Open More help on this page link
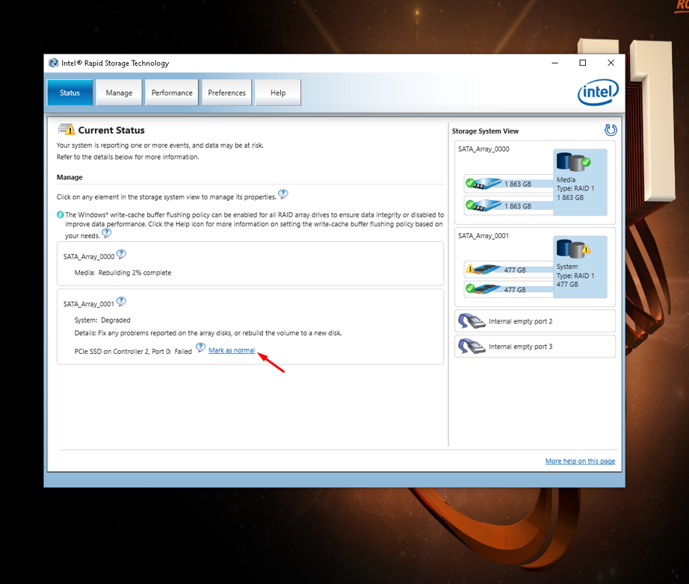This screenshot has height=584, width=689. 580,461
